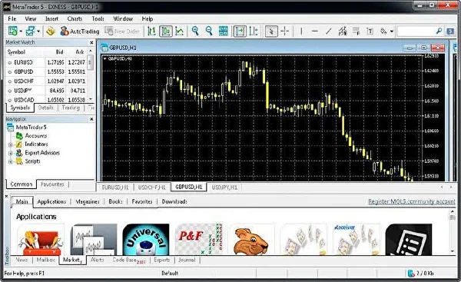Click the New Order button
Screen dimensions: 461x282
122,32
